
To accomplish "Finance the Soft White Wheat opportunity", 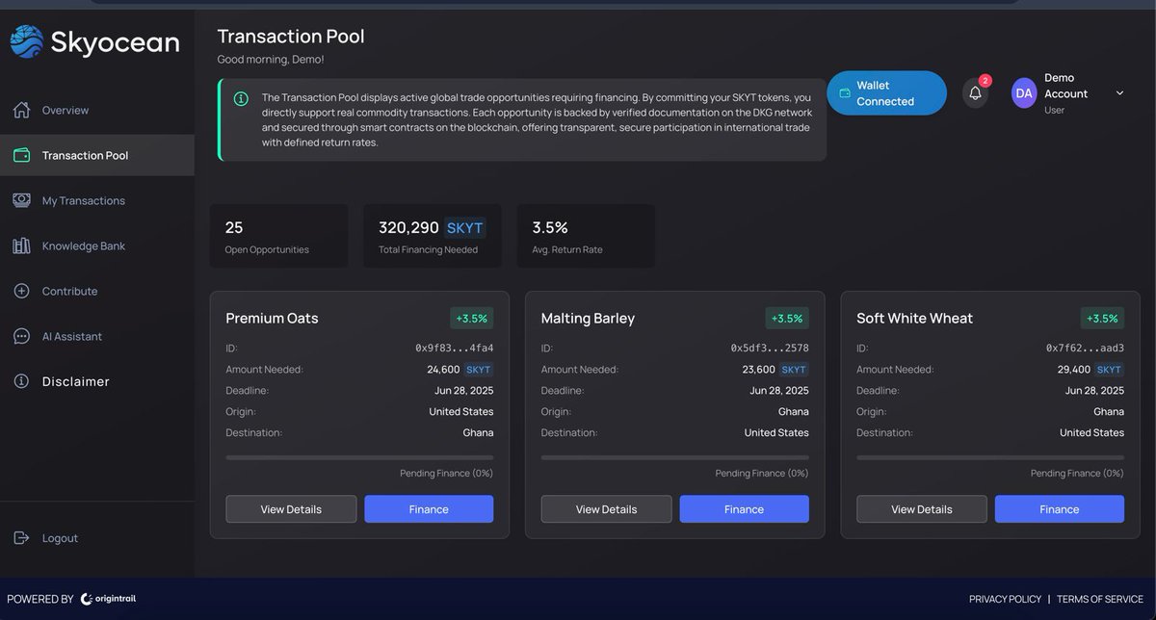I will tap(1060, 509).
